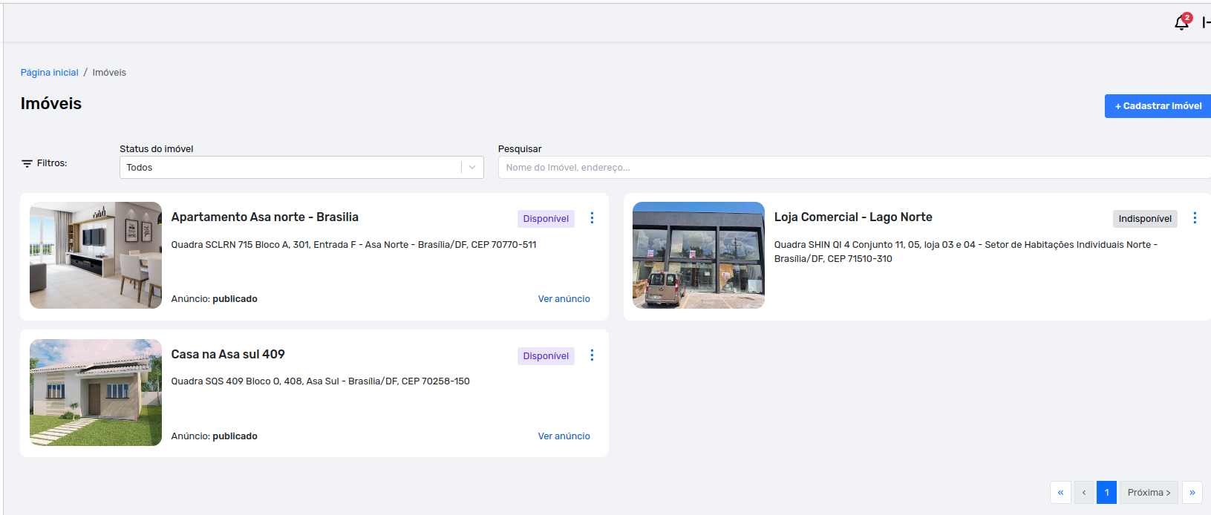
Task: Click Ver anúncio for Casa na Asa sul
Action: (x=564, y=436)
